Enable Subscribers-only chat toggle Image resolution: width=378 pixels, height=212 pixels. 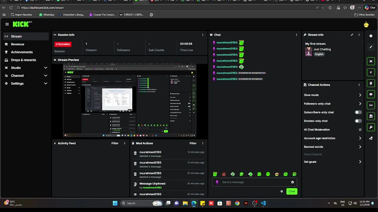pyautogui.click(x=358, y=112)
